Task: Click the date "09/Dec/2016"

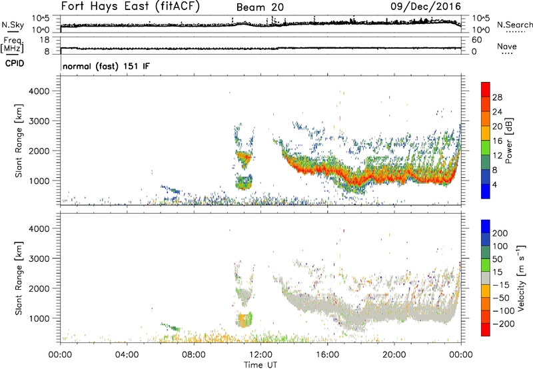Action: click(426, 7)
